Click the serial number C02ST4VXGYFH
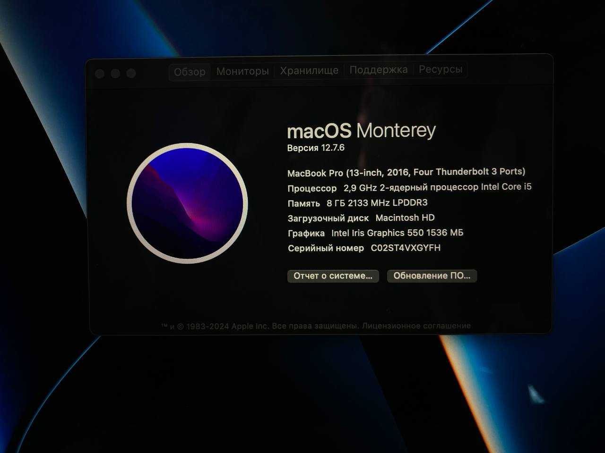Image resolution: width=605 pixels, height=453 pixels. (x=406, y=248)
